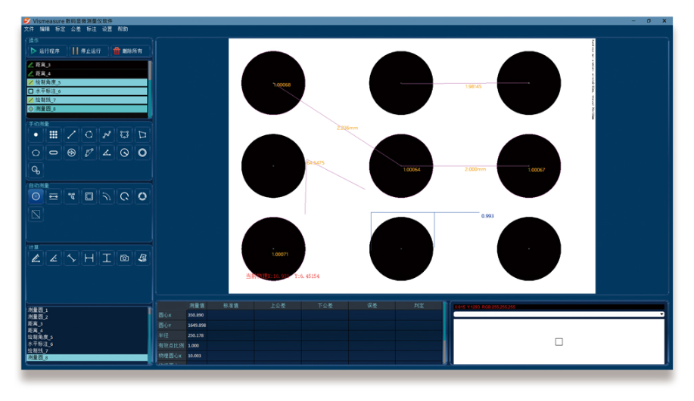The image size is (694, 401).
Task: Click the 删除所有 delete all button
Action: (127, 51)
